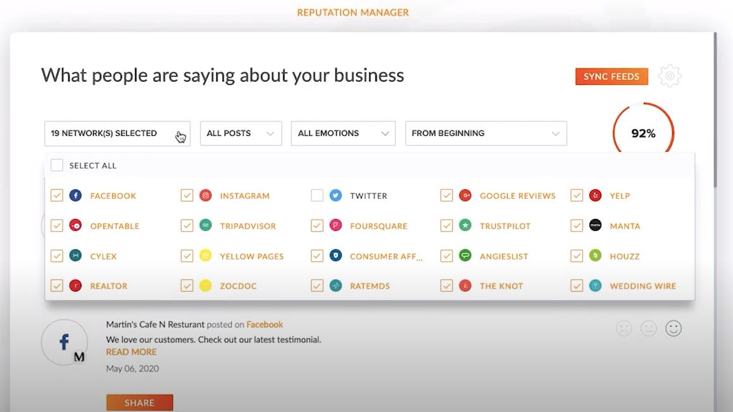This screenshot has width=733, height=412.
Task: Mark post with neutral face emotion
Action: click(x=649, y=328)
